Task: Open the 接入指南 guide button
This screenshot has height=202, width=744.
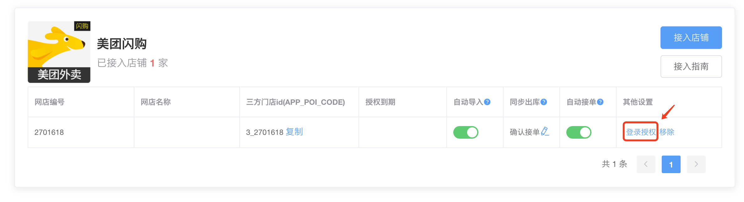Action: click(691, 66)
